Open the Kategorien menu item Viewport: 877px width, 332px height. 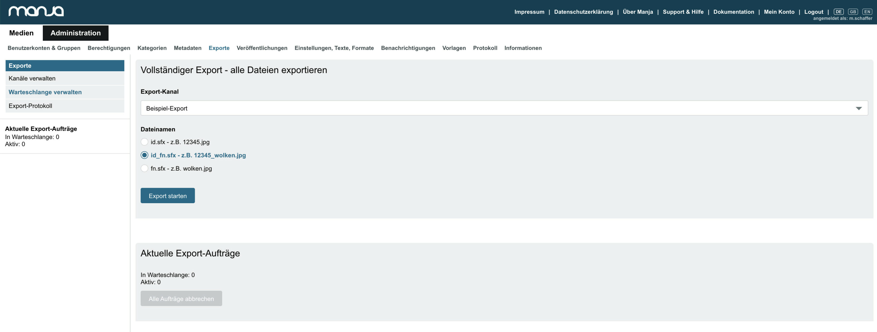coord(152,48)
